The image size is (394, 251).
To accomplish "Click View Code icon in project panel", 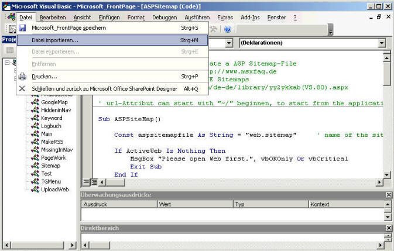I will [x=10, y=50].
